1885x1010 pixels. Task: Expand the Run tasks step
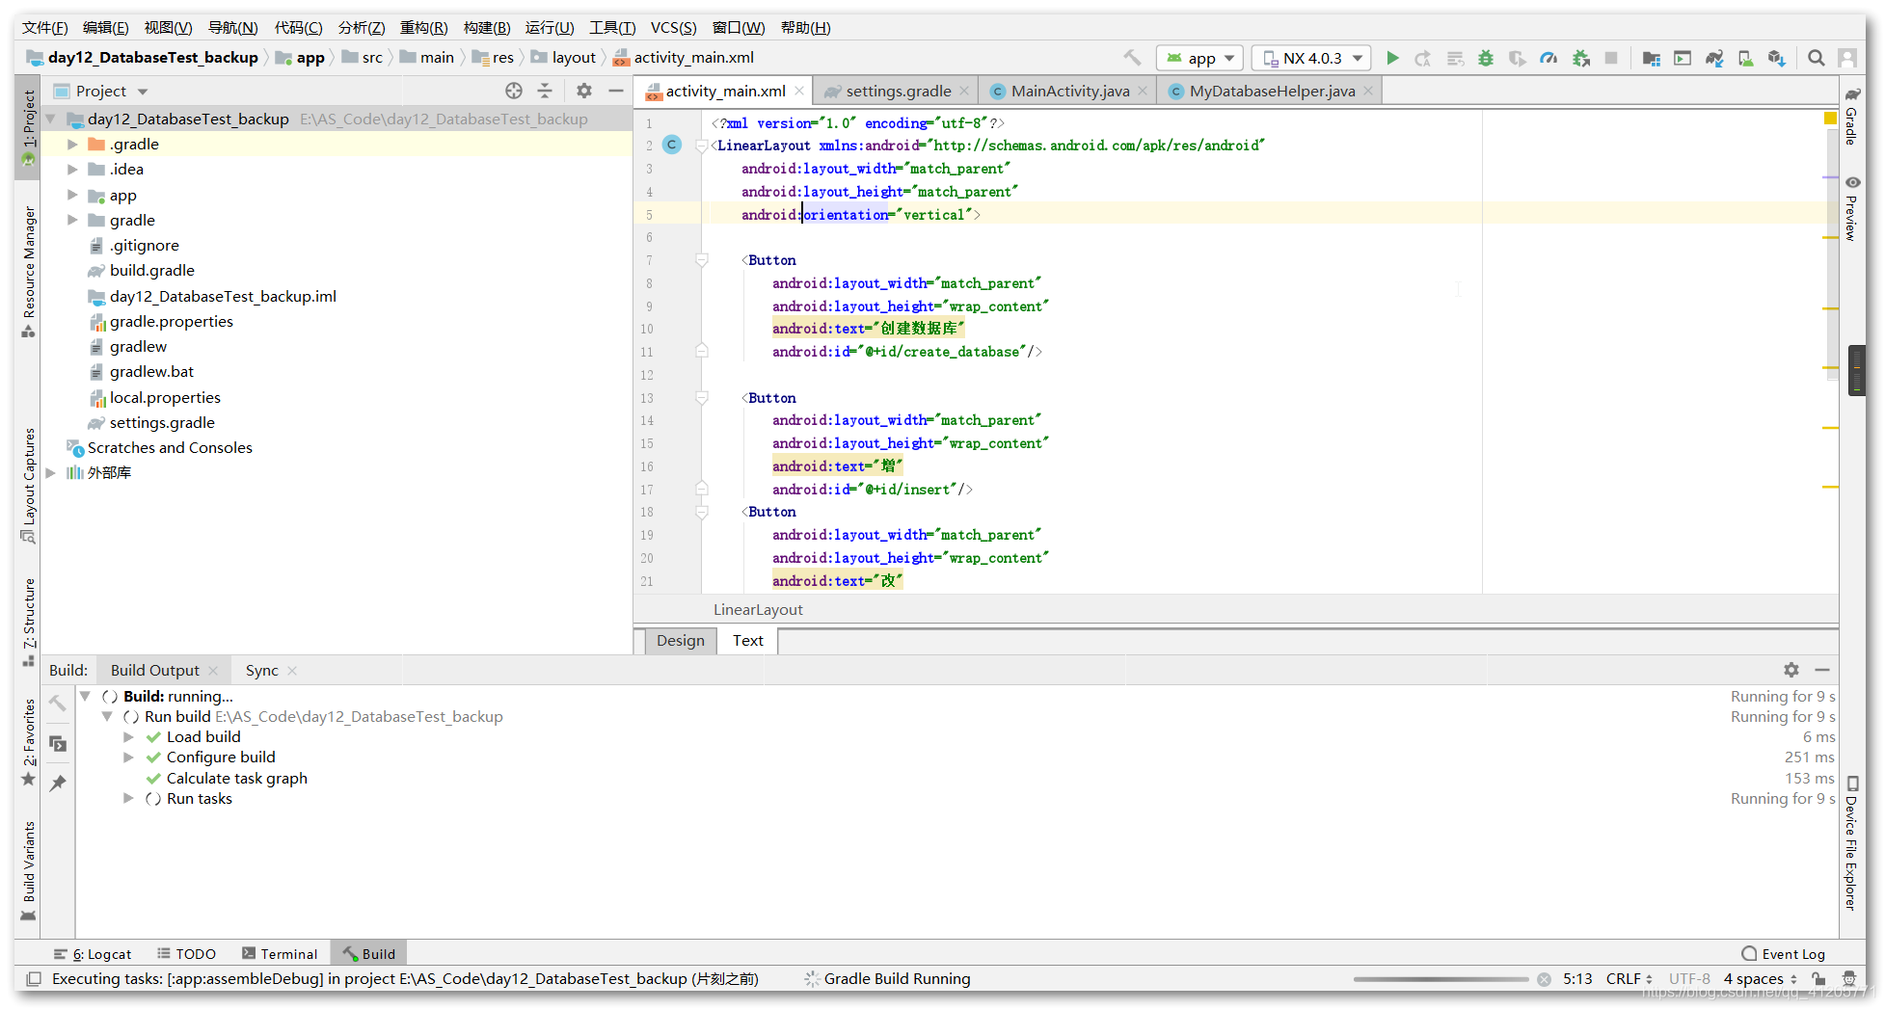click(128, 798)
